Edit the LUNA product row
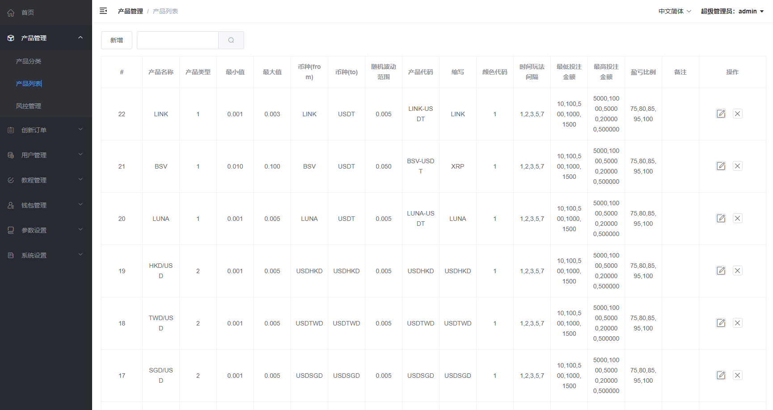The width and height of the screenshot is (773, 410). point(721,219)
